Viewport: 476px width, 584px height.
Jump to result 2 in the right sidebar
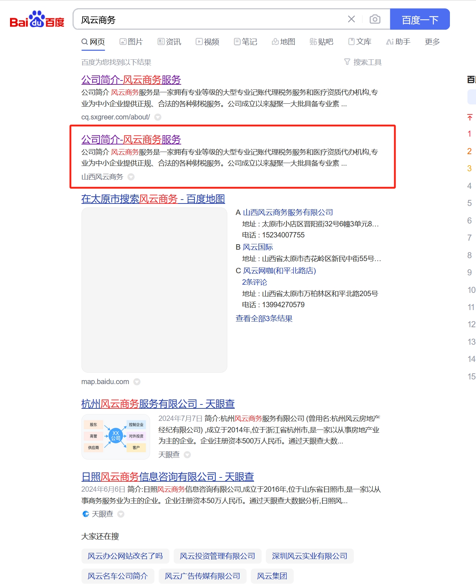click(x=470, y=151)
